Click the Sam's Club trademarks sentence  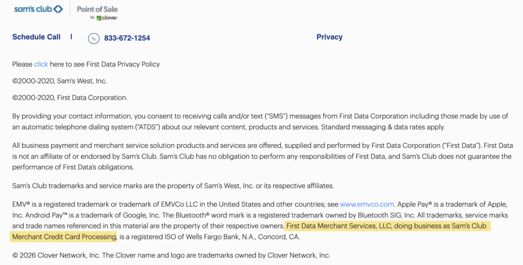(173, 185)
